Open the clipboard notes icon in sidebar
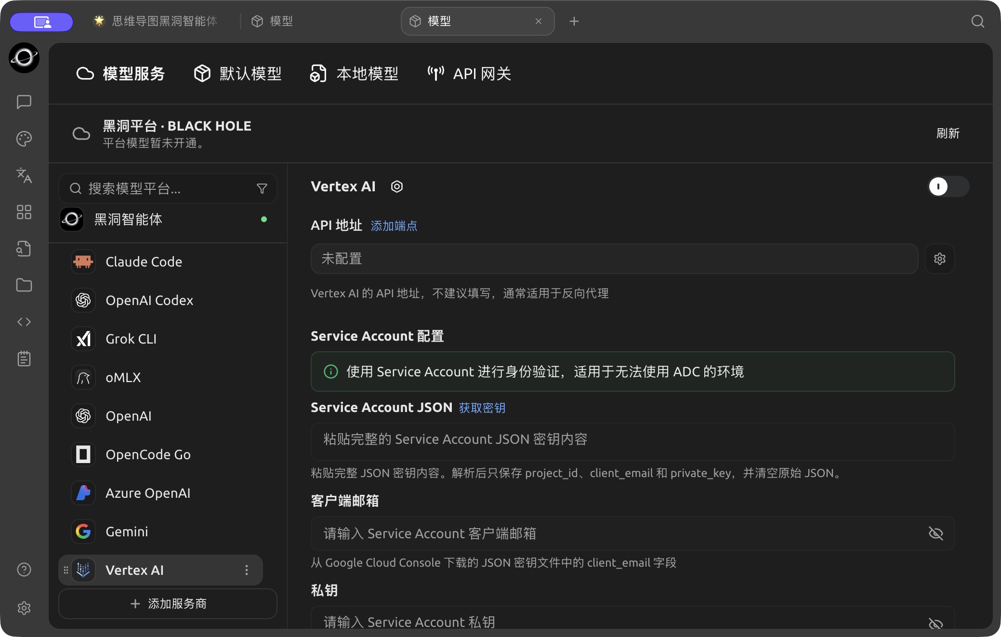Viewport: 1001px width, 637px height. (x=24, y=358)
